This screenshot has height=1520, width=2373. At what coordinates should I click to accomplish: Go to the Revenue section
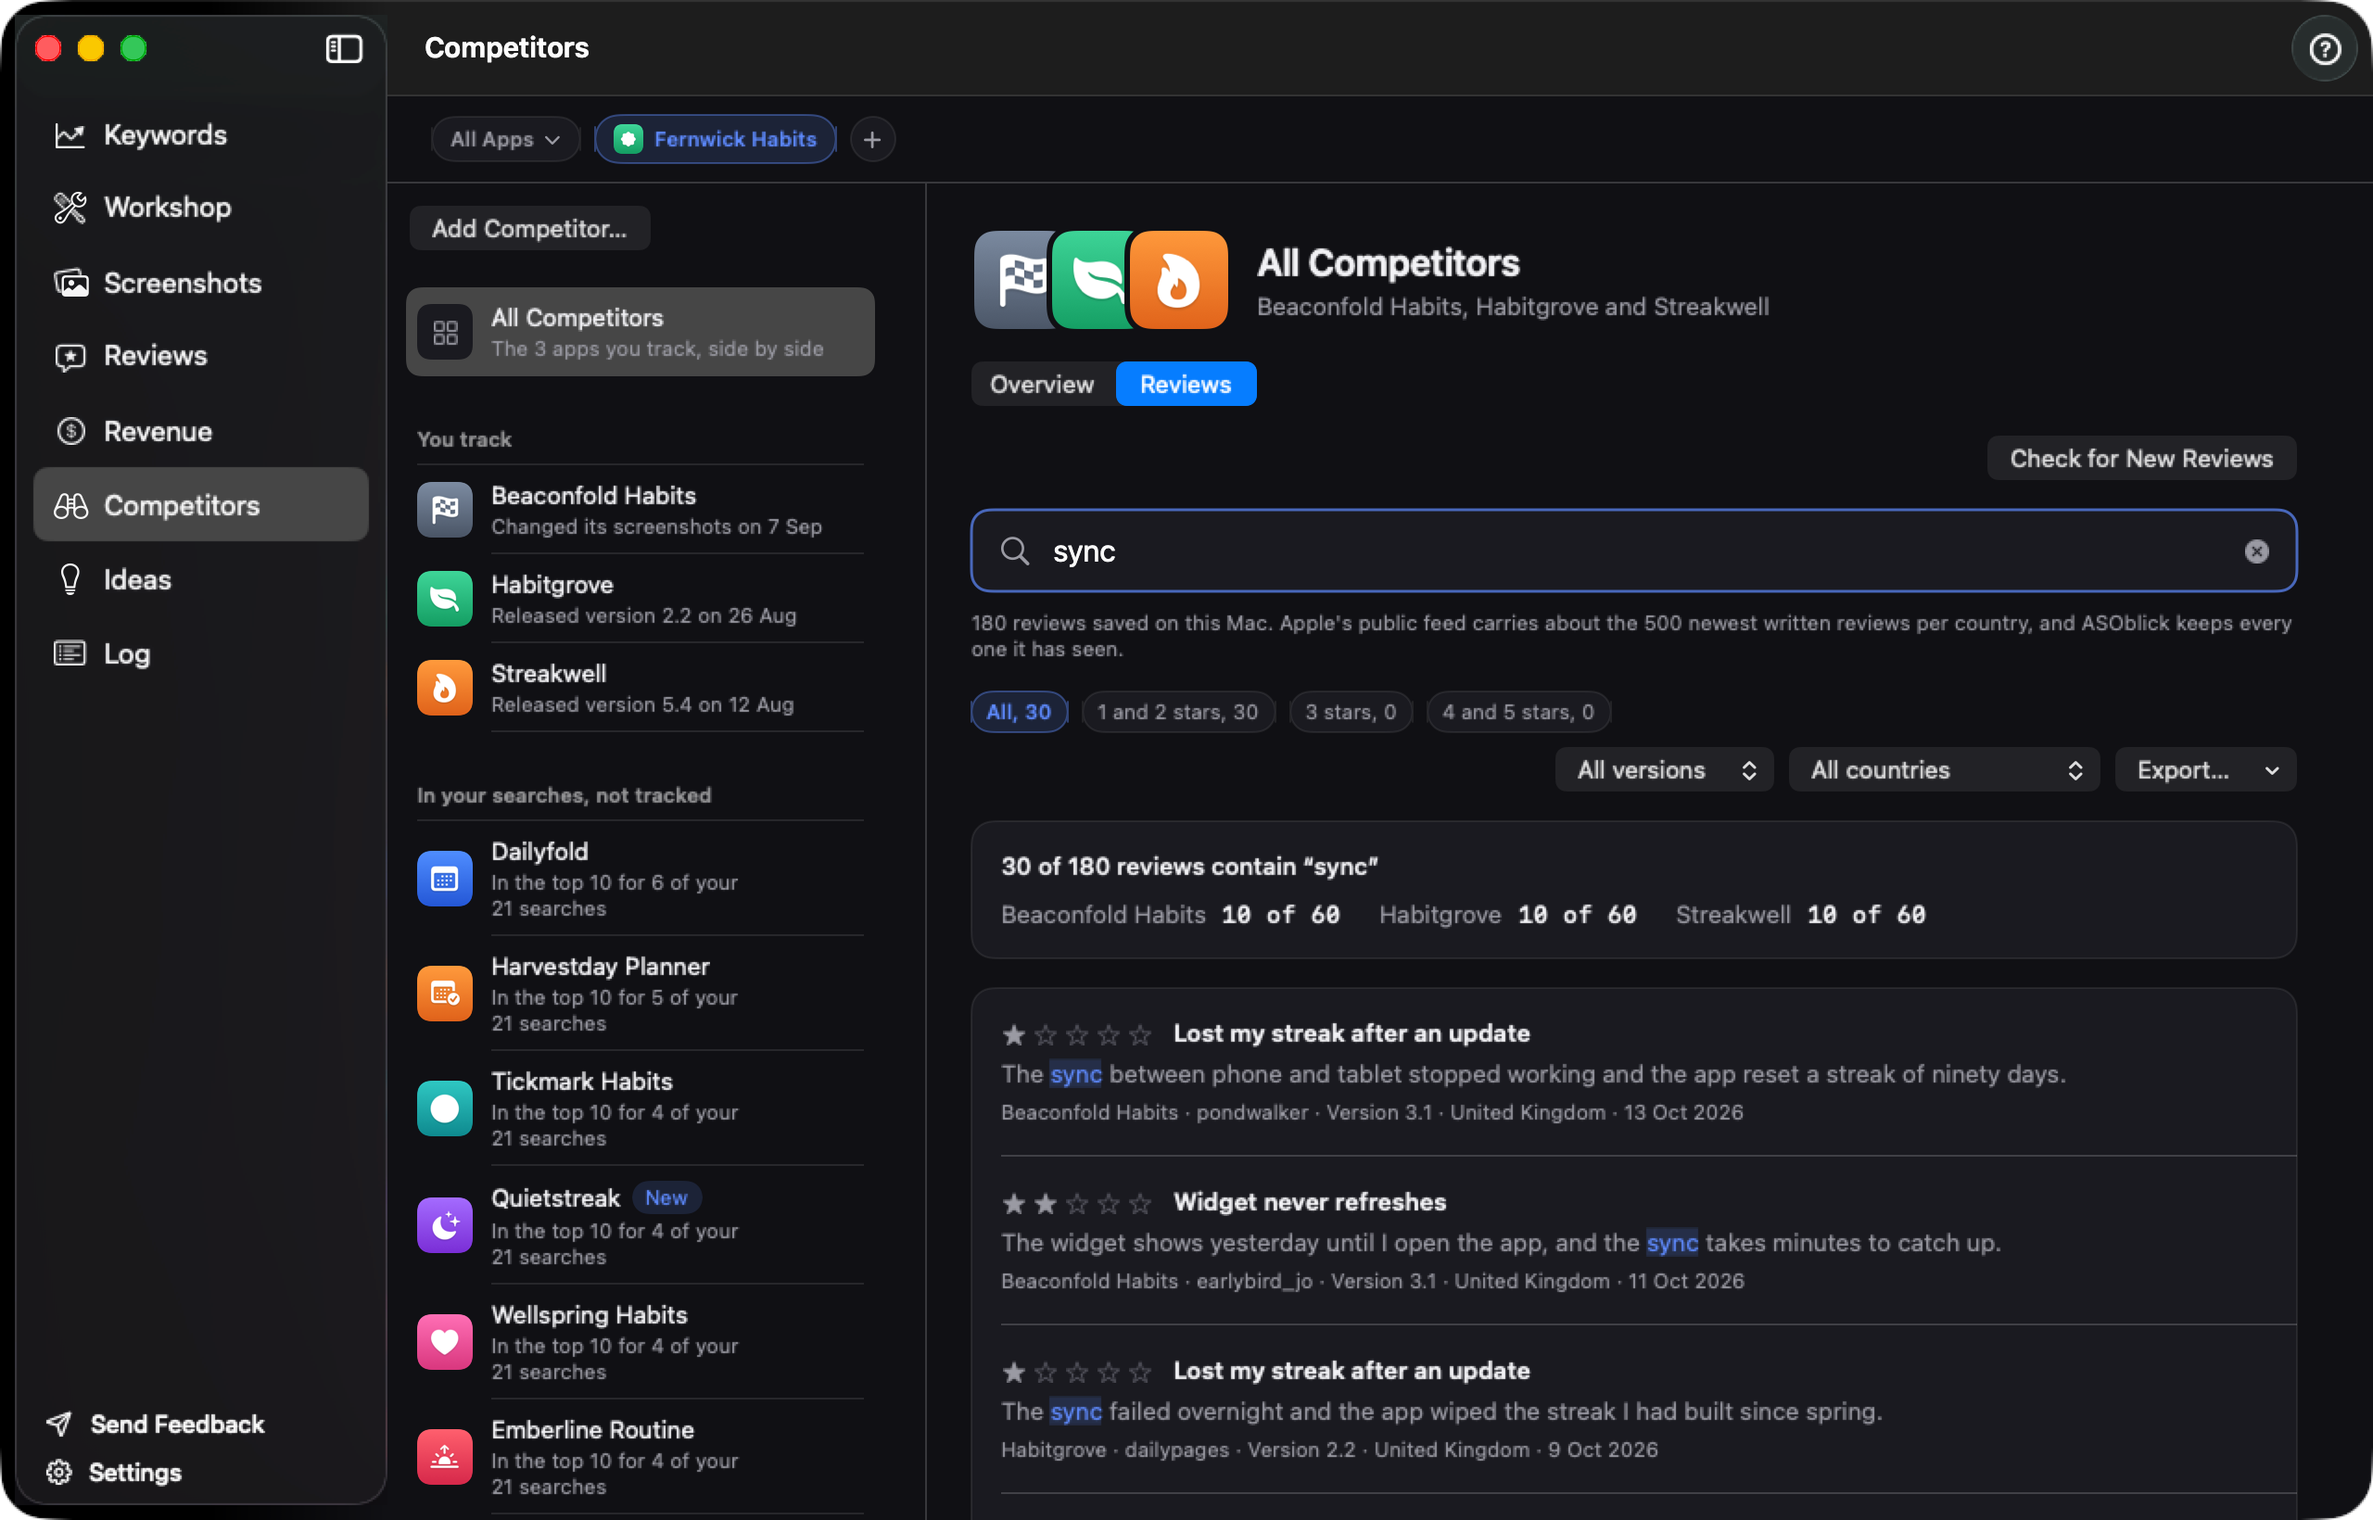point(200,431)
